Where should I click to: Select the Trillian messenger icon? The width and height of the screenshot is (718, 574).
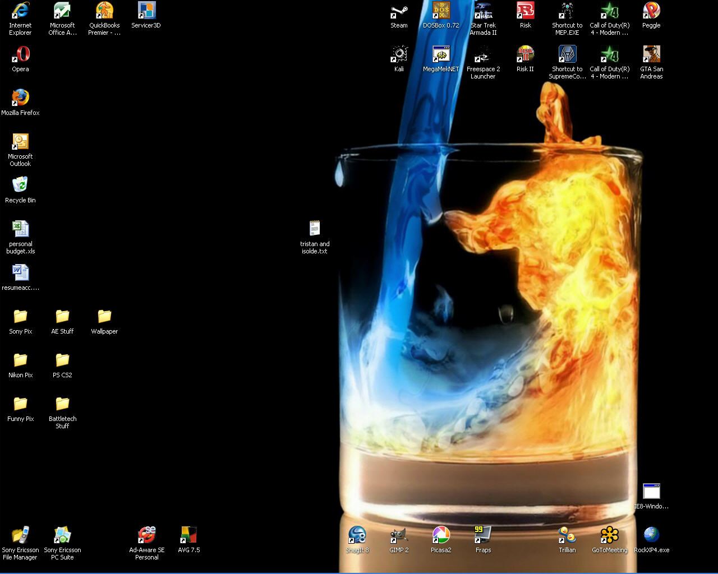click(567, 536)
